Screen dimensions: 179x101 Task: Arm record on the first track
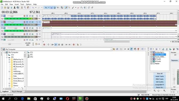pyautogui.click(x=24, y=16)
